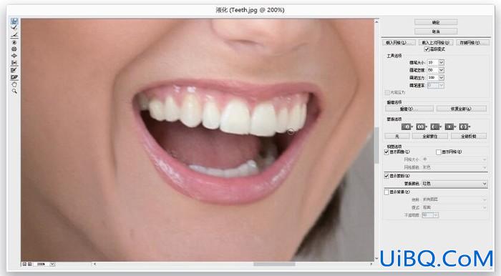
Task: Open the 画笔密度 brush density dropdown arrow
Action: pyautogui.click(x=442, y=70)
